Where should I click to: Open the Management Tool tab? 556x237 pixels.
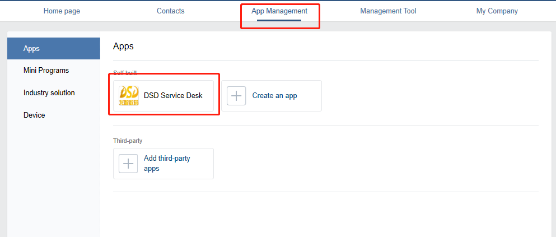tap(388, 11)
